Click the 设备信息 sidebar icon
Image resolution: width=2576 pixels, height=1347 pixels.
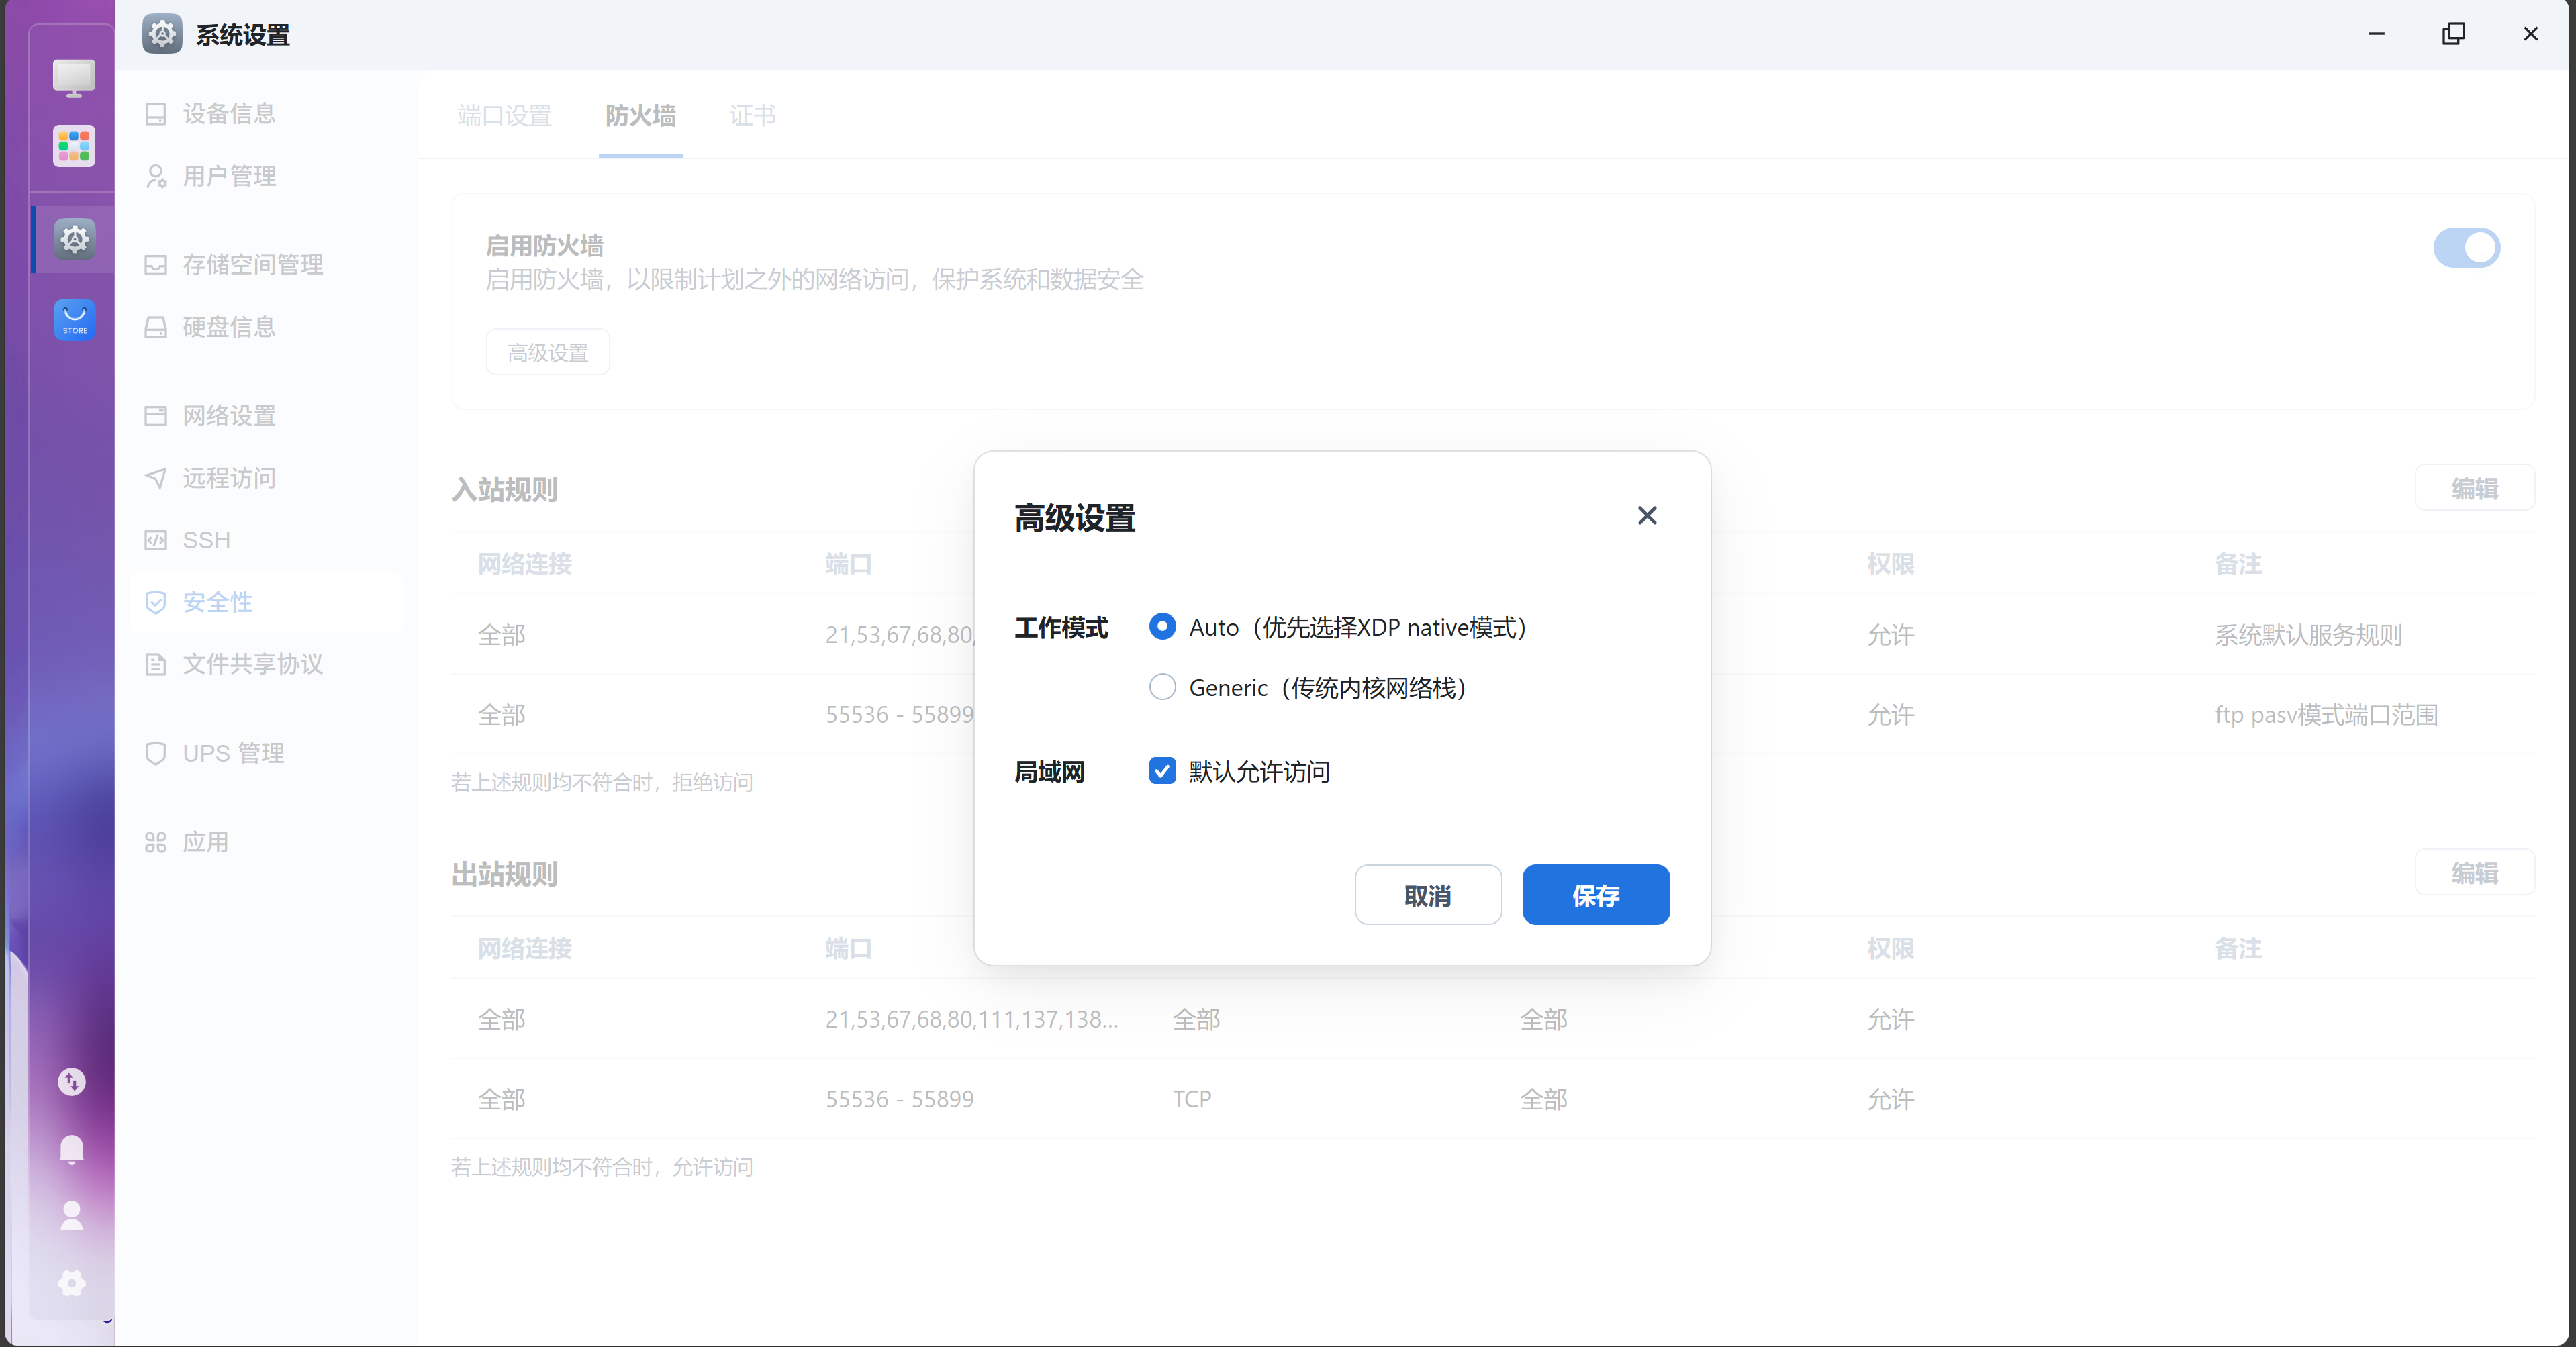tap(155, 114)
